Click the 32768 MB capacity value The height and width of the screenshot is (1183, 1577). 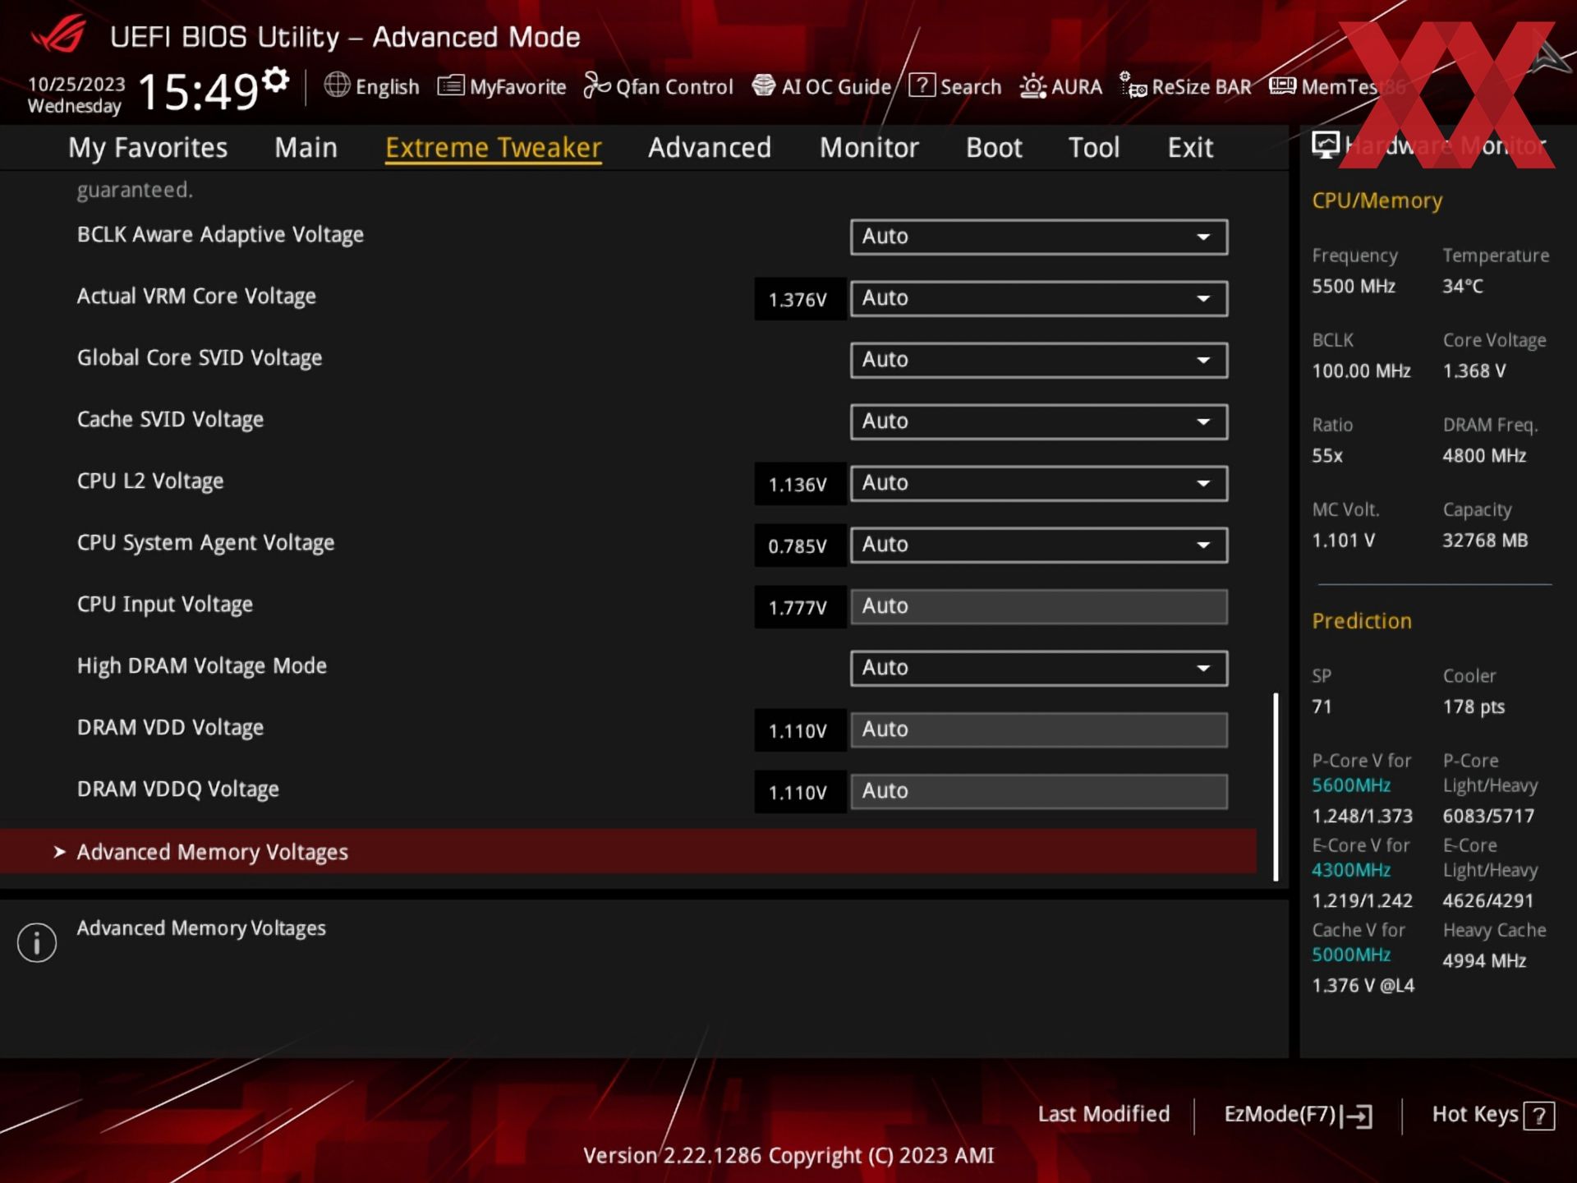1485,541
